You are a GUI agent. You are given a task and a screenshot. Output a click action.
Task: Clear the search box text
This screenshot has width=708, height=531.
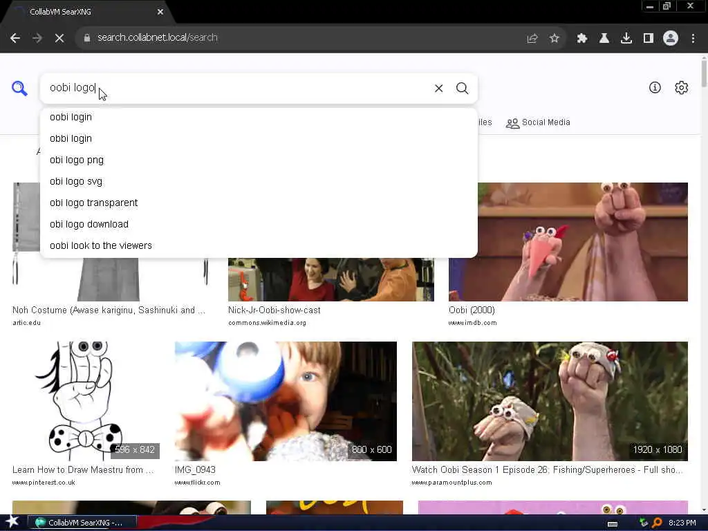[438, 88]
